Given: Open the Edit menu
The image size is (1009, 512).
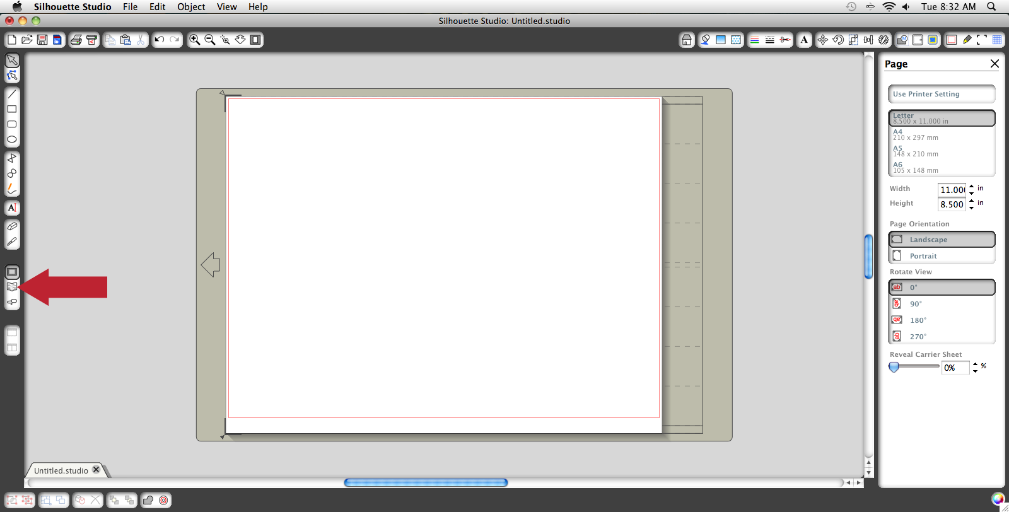Looking at the screenshot, I should (x=158, y=7).
